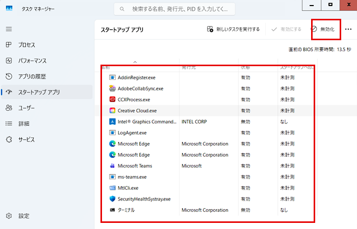Image resolution: width=357 pixels, height=229 pixels.
Task: Select the Intel Graphics Command icon
Action: point(112,122)
